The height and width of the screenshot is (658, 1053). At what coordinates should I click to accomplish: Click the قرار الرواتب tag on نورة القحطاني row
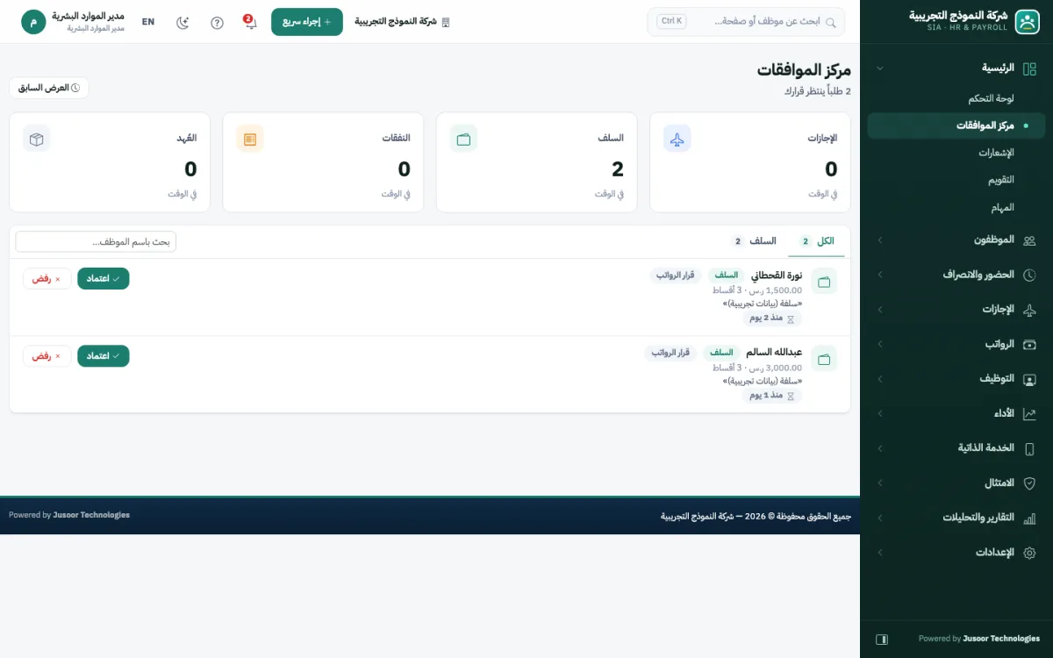(677, 275)
